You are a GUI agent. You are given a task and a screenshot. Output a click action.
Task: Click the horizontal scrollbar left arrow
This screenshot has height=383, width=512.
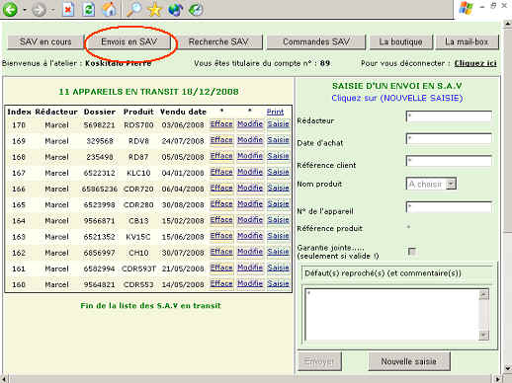[4, 379]
